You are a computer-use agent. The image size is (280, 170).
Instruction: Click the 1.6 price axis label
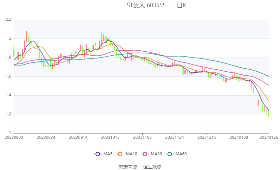pyautogui.click(x=8, y=76)
